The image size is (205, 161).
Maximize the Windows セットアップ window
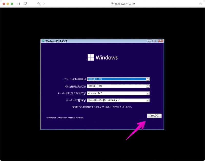(x=155, y=41)
